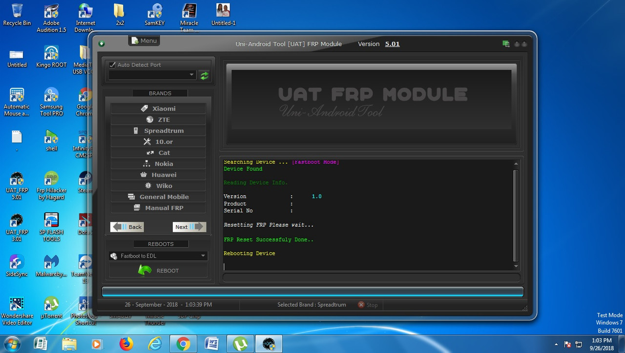Image resolution: width=625 pixels, height=353 pixels.
Task: Select the Wiko brand
Action: [158, 186]
